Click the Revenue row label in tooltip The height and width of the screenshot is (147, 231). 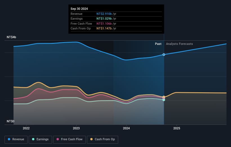pos(77,14)
